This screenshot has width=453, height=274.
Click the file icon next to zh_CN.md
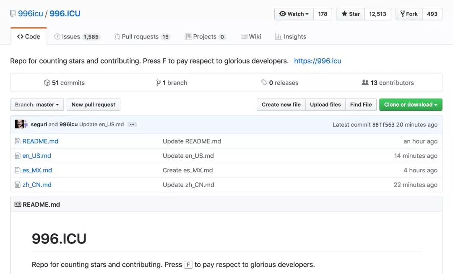click(x=18, y=184)
